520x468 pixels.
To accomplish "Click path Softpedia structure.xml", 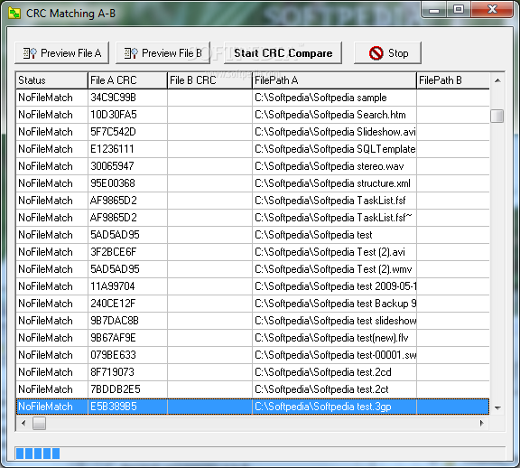I will tap(332, 183).
